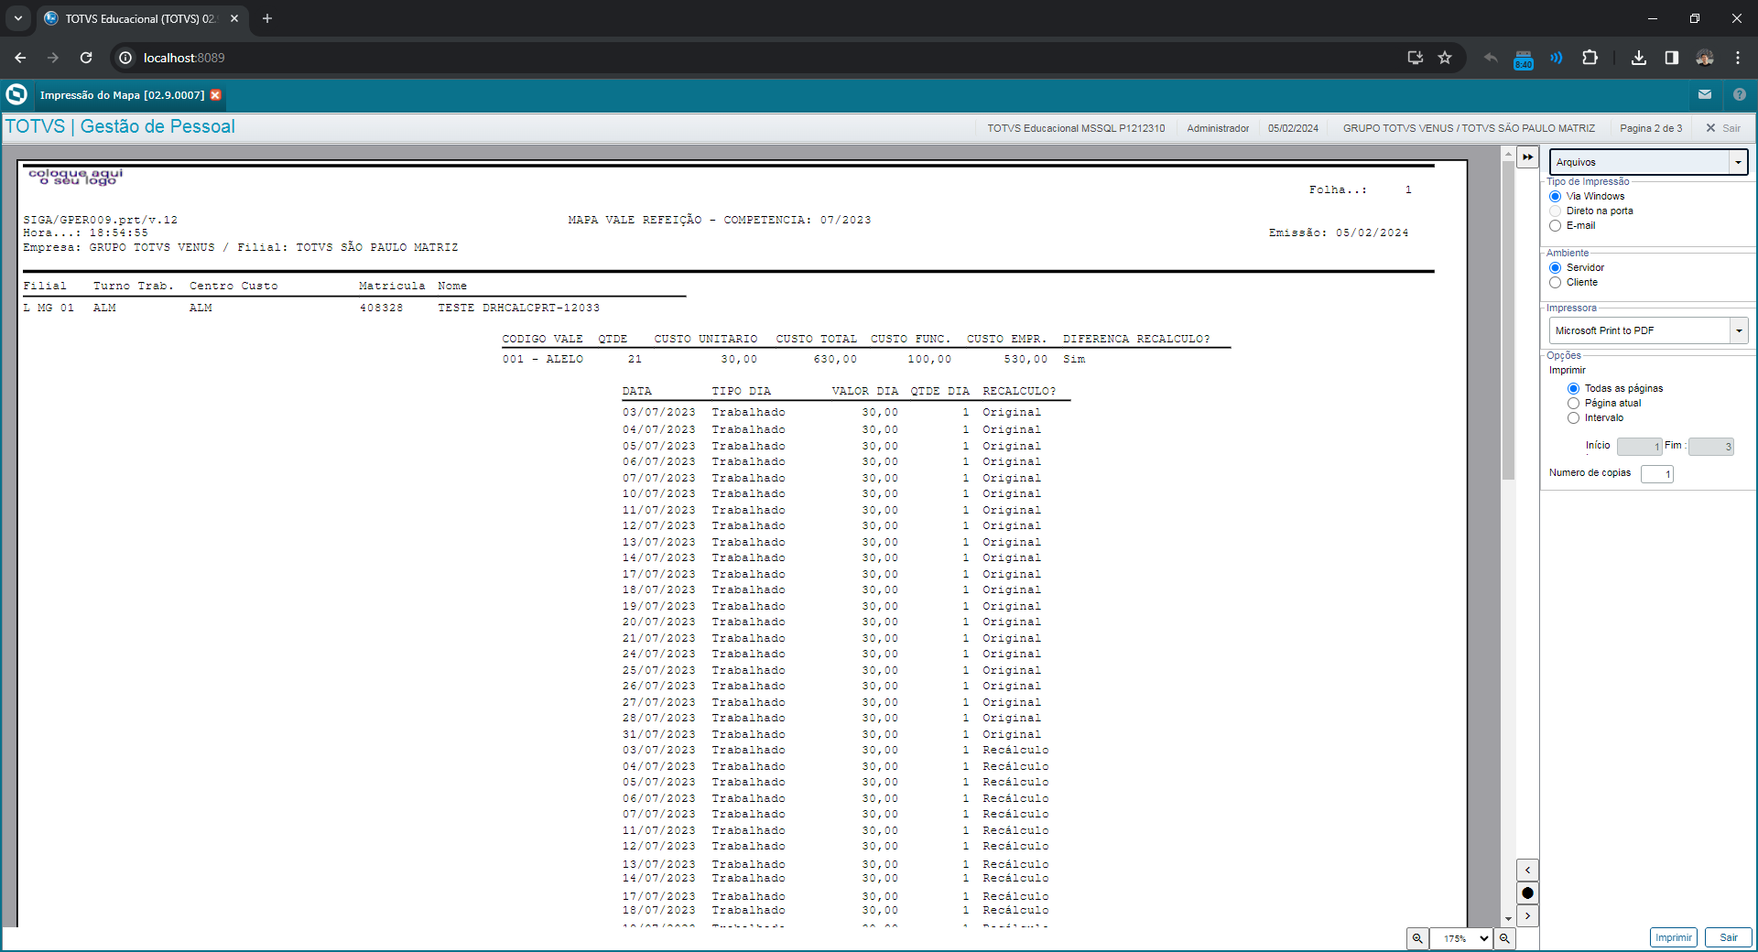Open the Chrome three-dot menu
The width and height of the screenshot is (1758, 952).
tap(1738, 58)
